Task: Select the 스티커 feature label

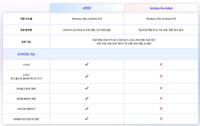Action: click(x=26, y=65)
